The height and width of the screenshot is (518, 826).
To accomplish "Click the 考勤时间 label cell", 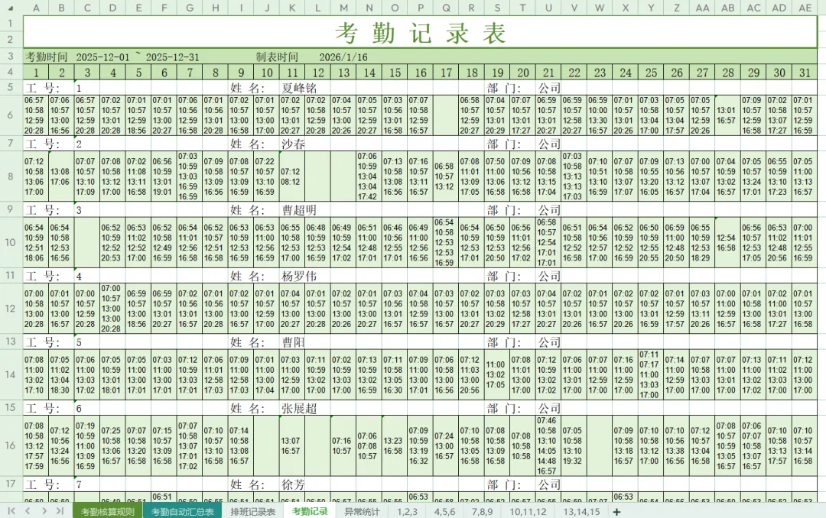I will point(47,57).
